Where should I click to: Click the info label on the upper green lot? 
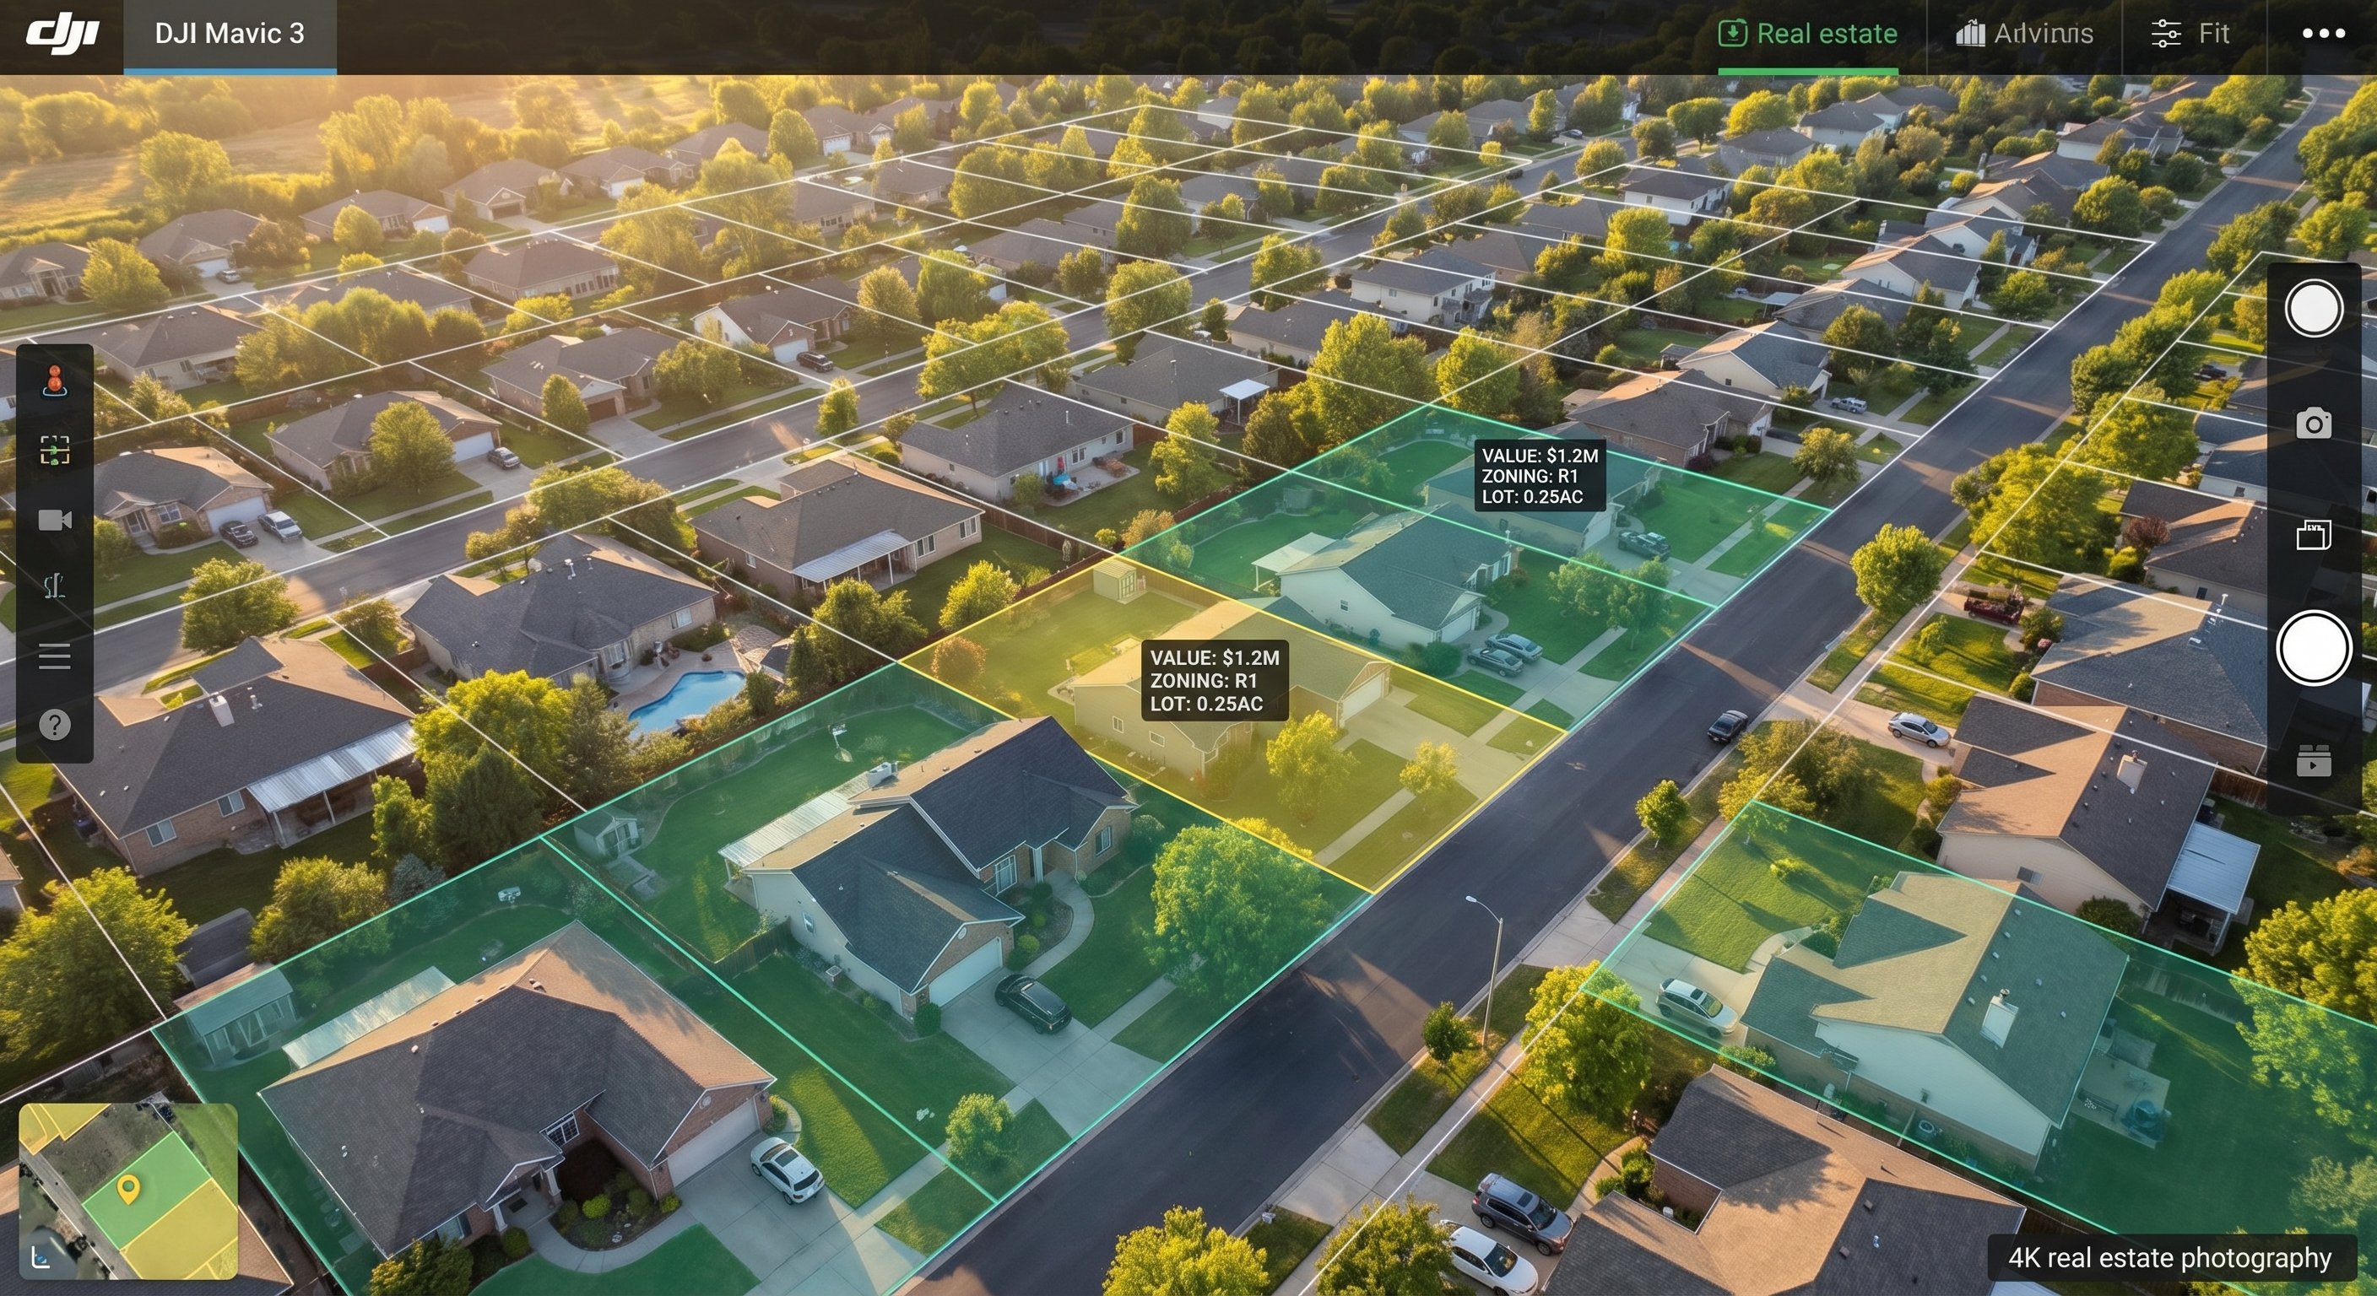pyautogui.click(x=1539, y=476)
